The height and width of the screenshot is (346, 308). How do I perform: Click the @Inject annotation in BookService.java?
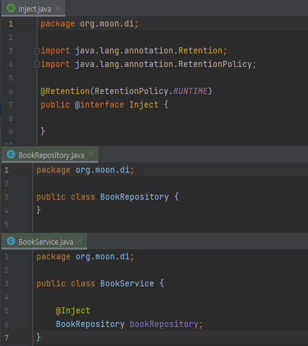point(73,311)
